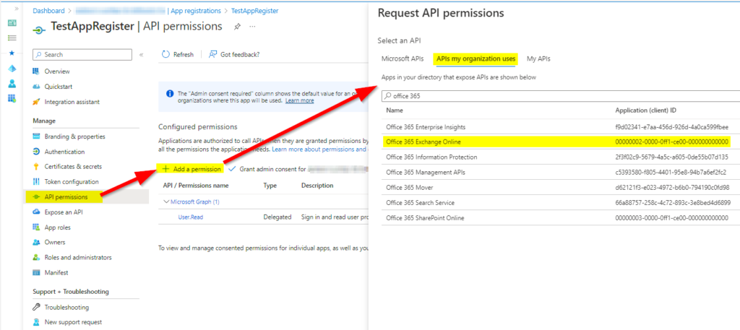The height and width of the screenshot is (330, 740).
Task: Open Token configuration in the sidebar
Action: click(x=72, y=182)
